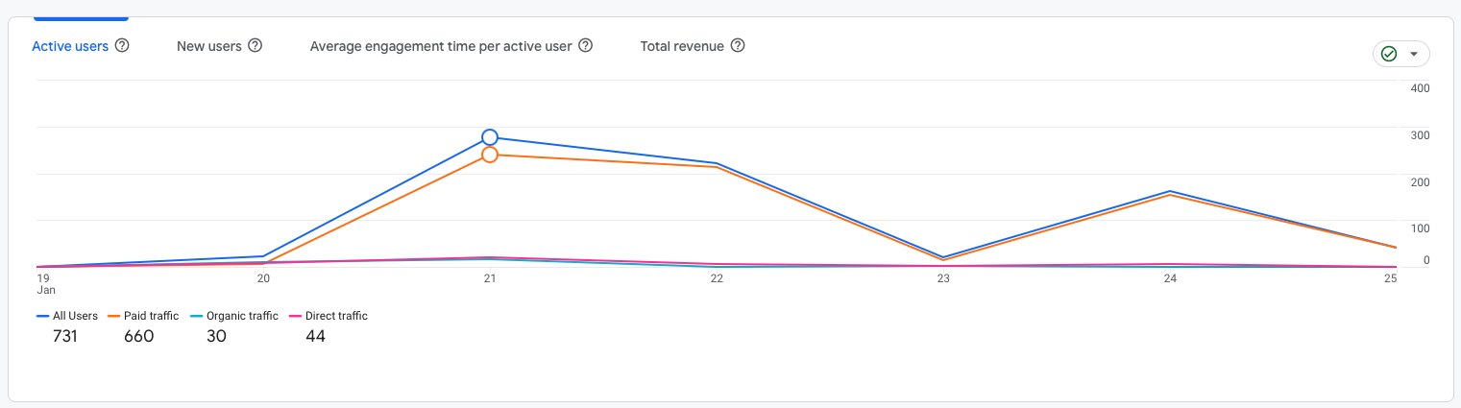Click the 24 date label on x-axis

(1170, 278)
